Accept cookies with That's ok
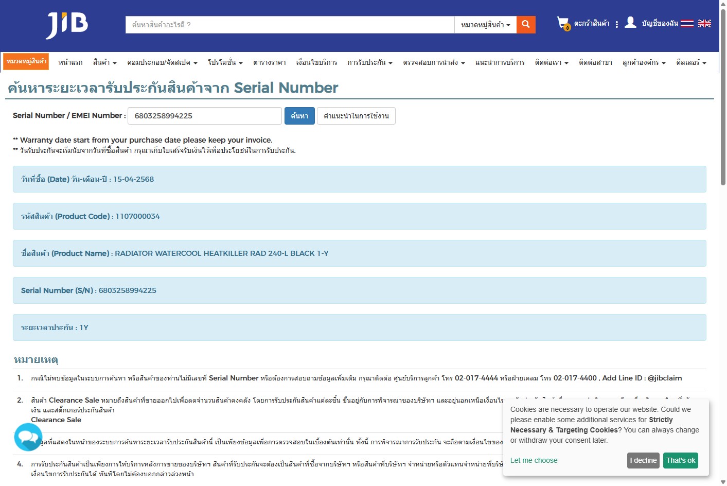The height and width of the screenshot is (486, 727). point(681,460)
